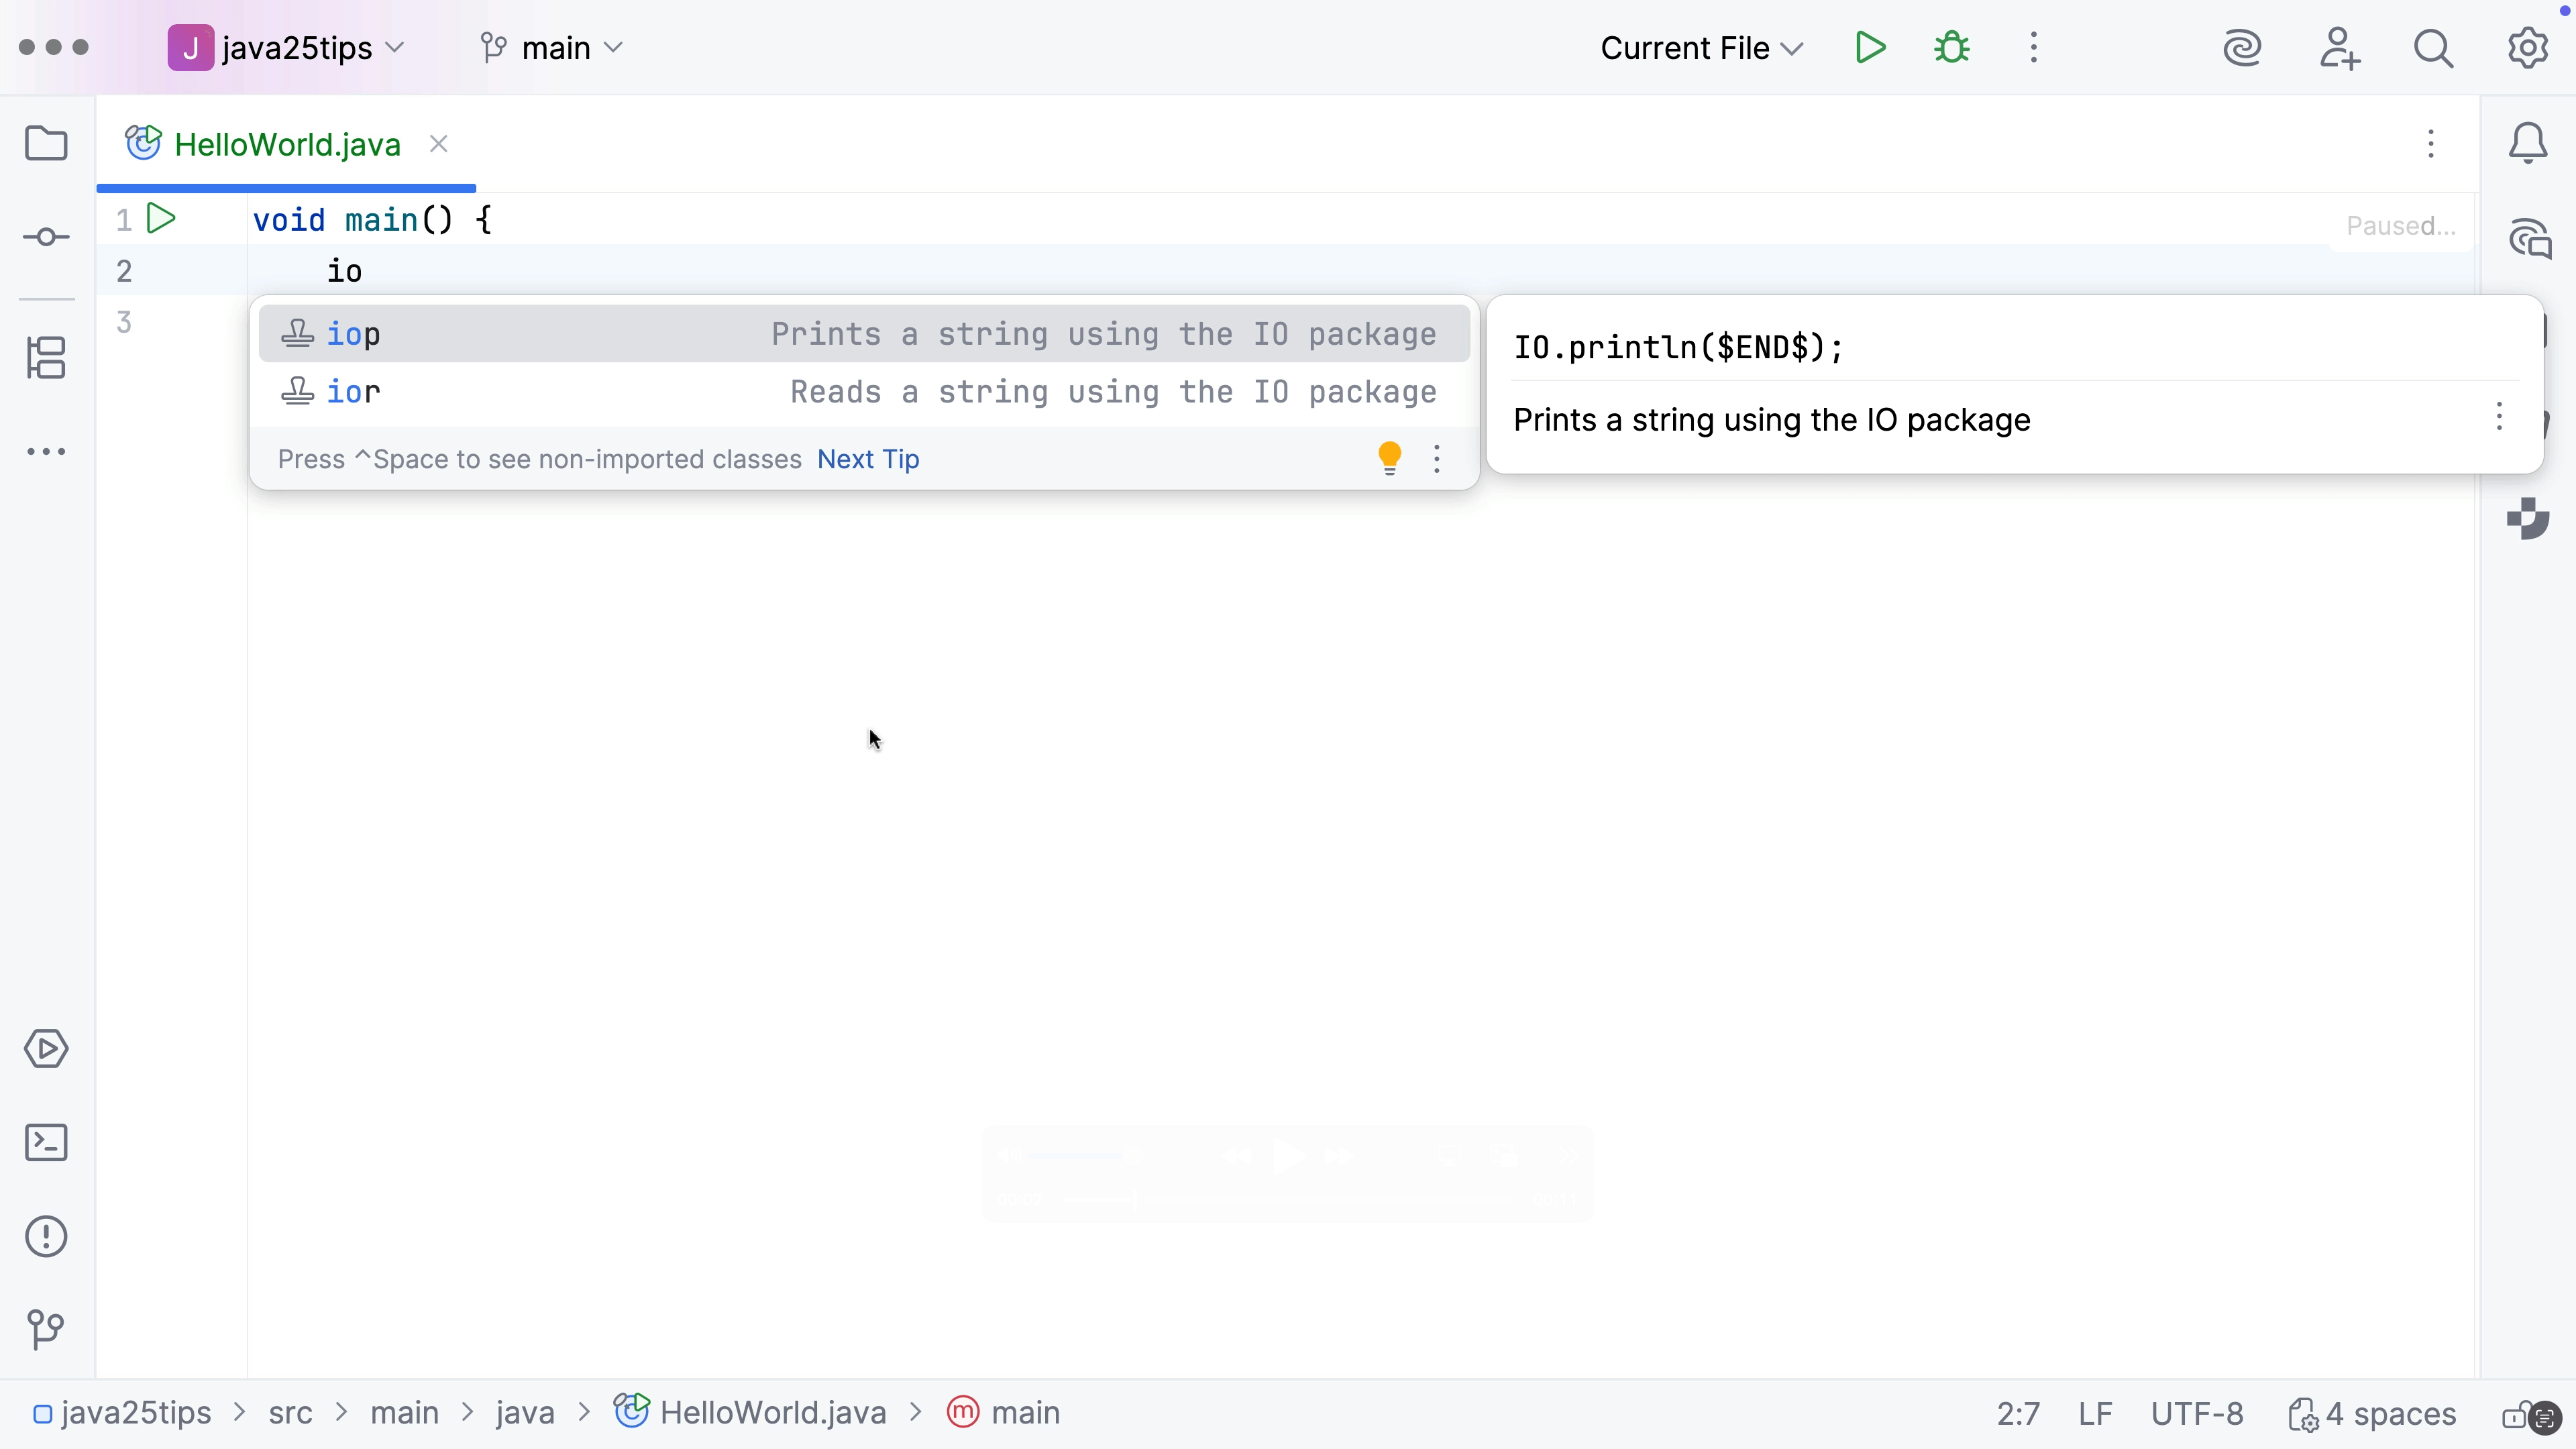The image size is (2576, 1449).
Task: Open the Problems tool window
Action: click(45, 1236)
